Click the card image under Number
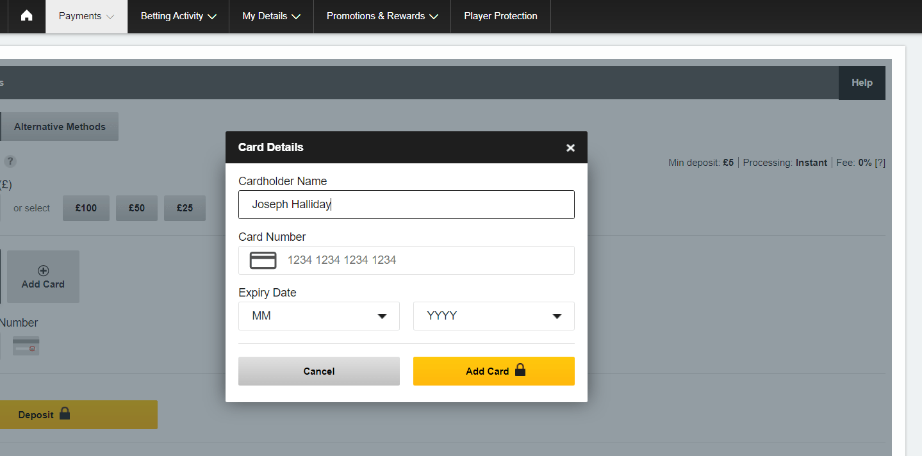The height and width of the screenshot is (456, 922). [26, 346]
